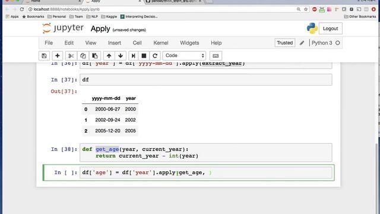The height and width of the screenshot is (214, 380).
Task: Click the Logout button
Action: [330, 29]
